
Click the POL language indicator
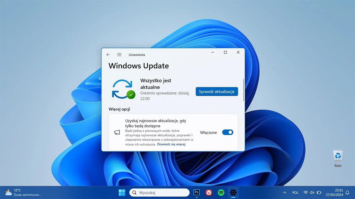click(x=295, y=192)
